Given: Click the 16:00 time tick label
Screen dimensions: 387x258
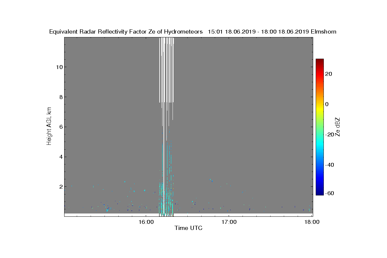Looking at the screenshot, I should pyautogui.click(x=146, y=222).
